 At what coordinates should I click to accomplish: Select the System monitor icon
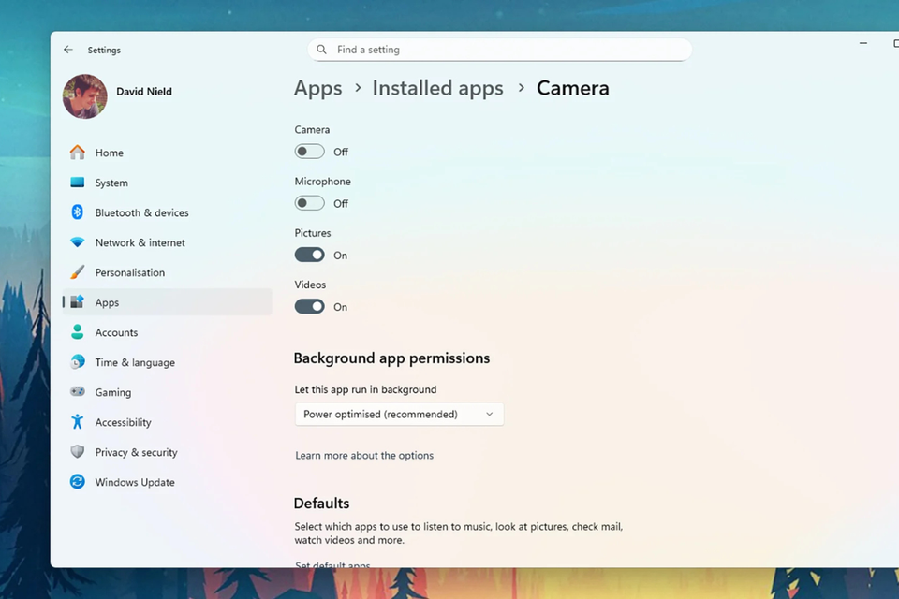tap(77, 183)
